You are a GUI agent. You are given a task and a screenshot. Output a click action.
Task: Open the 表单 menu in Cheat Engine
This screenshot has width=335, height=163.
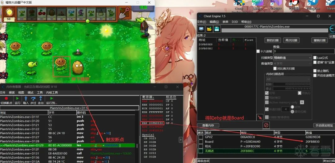click(226, 22)
